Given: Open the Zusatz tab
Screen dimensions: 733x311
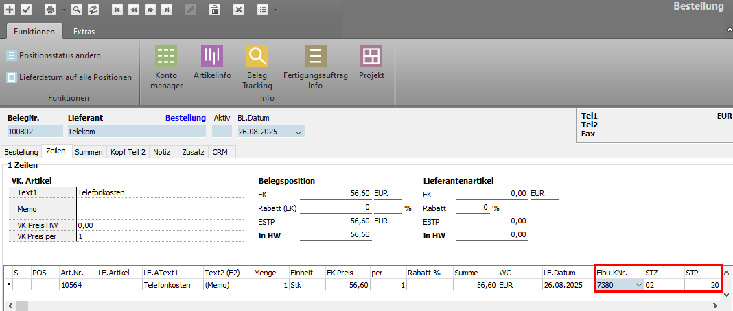Looking at the screenshot, I should tap(193, 152).
